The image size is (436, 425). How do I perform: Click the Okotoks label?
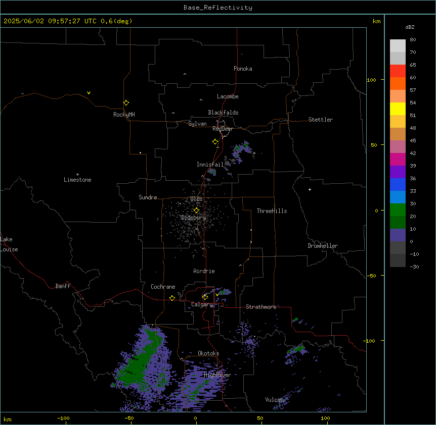click(208, 353)
